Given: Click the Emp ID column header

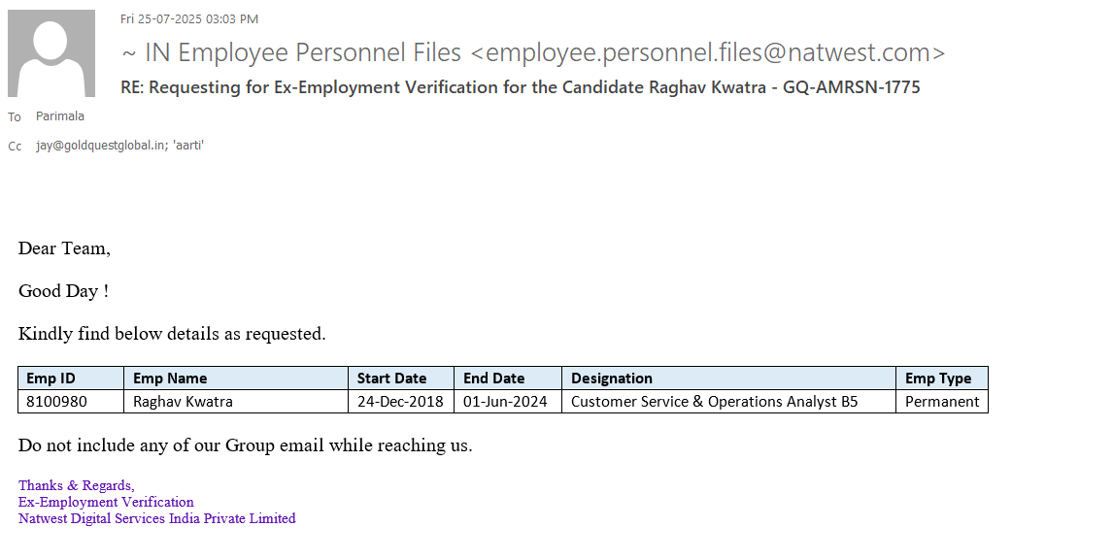Looking at the screenshot, I should pyautogui.click(x=51, y=379).
